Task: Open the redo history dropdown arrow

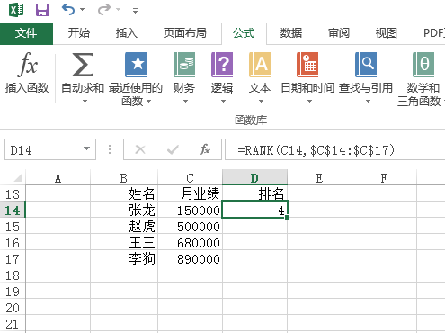Action: pyautogui.click(x=119, y=10)
